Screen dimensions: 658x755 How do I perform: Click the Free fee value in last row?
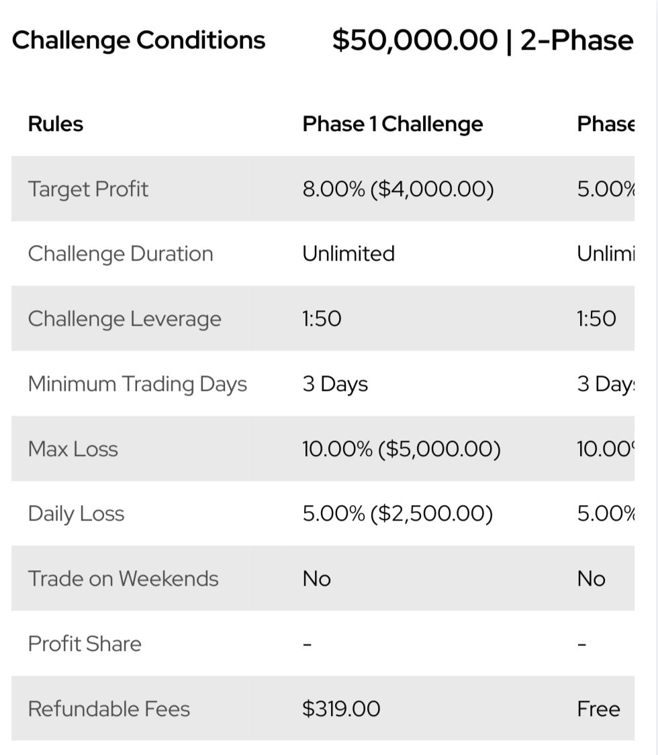coord(598,709)
